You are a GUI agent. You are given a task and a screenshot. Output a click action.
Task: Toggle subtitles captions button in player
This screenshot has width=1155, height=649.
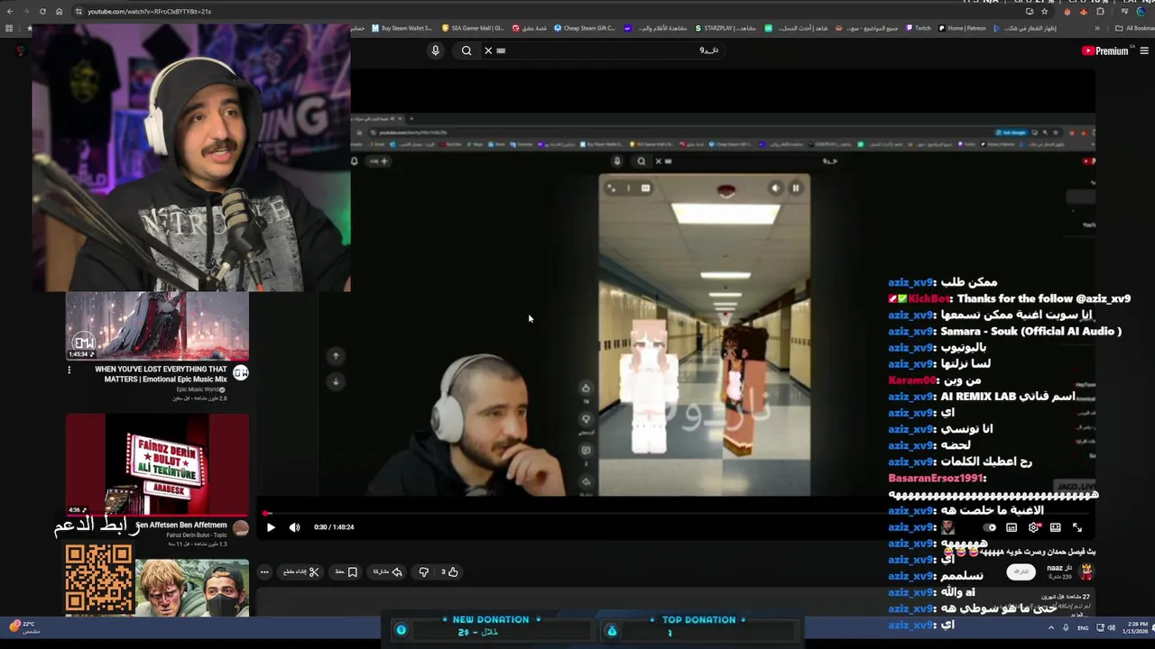1012,527
